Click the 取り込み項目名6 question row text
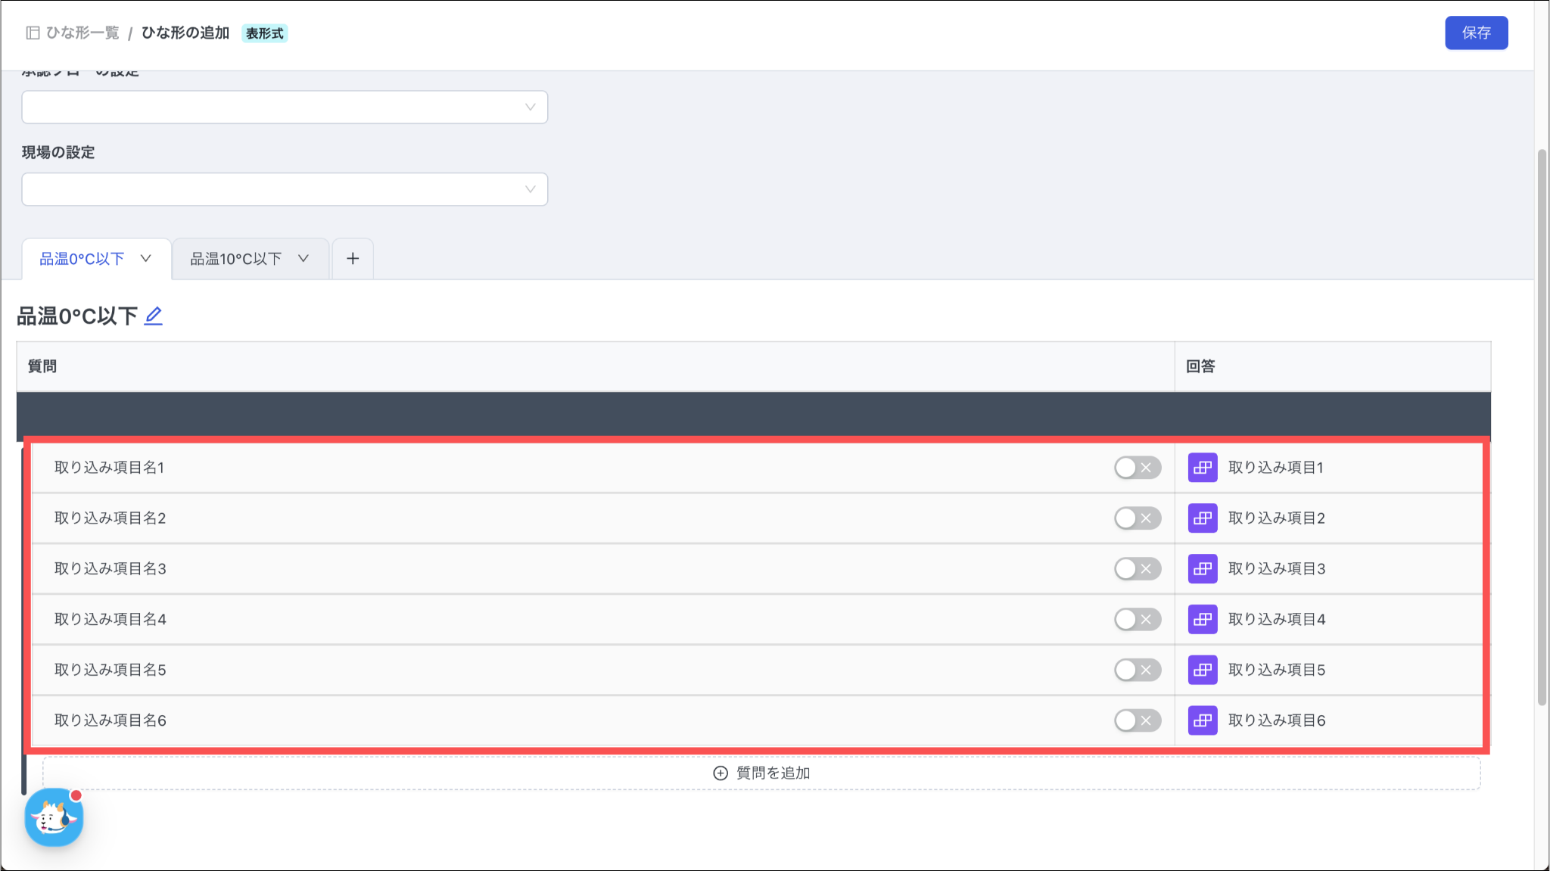The width and height of the screenshot is (1550, 871). click(110, 720)
